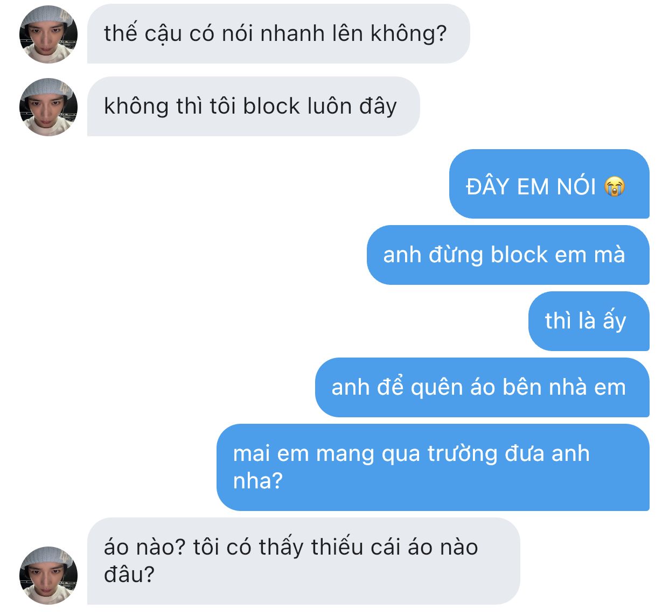This screenshot has height=616, width=669.
Task: Select the grey message "áo nào? tôi có thấy thiếu..."
Action: pos(304,561)
